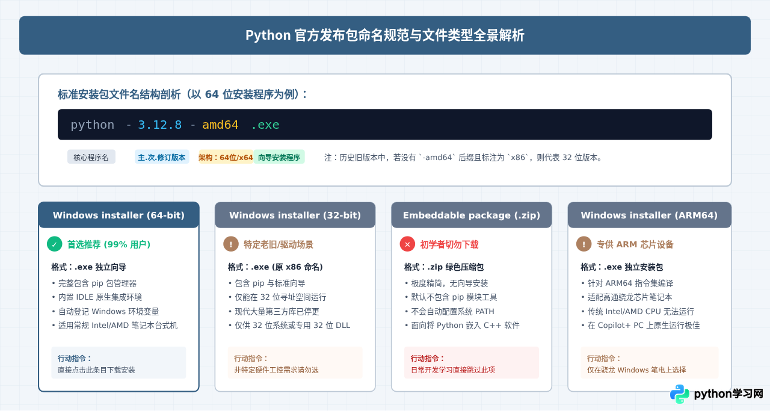Click the '自动登记 Windows 环境变量' bullet
Screen dimensions: 770x411
coord(105,311)
